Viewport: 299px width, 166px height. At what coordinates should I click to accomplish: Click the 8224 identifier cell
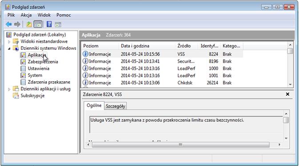[213, 54]
